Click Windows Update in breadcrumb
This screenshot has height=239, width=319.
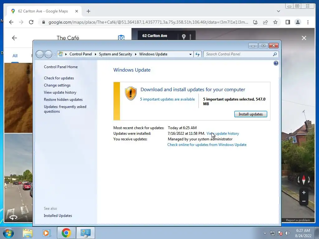click(153, 54)
